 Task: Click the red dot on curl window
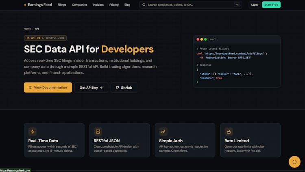[198, 39]
